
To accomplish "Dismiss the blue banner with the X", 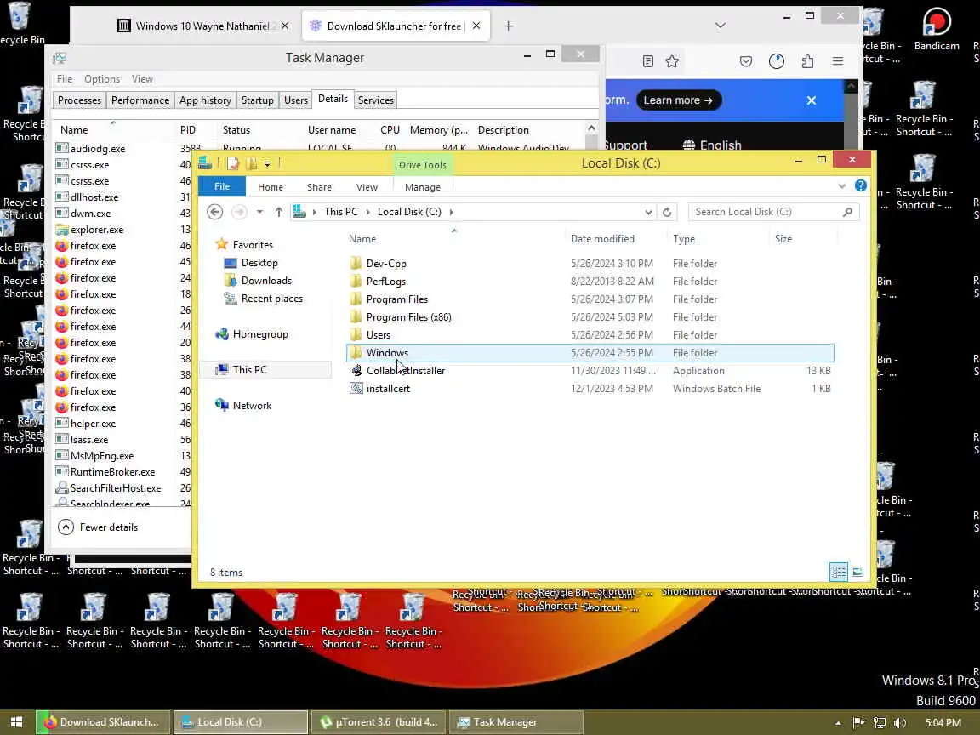I will [x=812, y=100].
